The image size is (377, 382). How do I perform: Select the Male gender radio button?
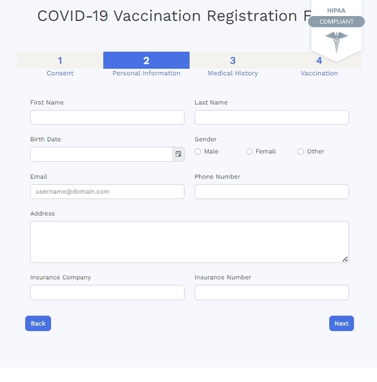click(x=198, y=152)
